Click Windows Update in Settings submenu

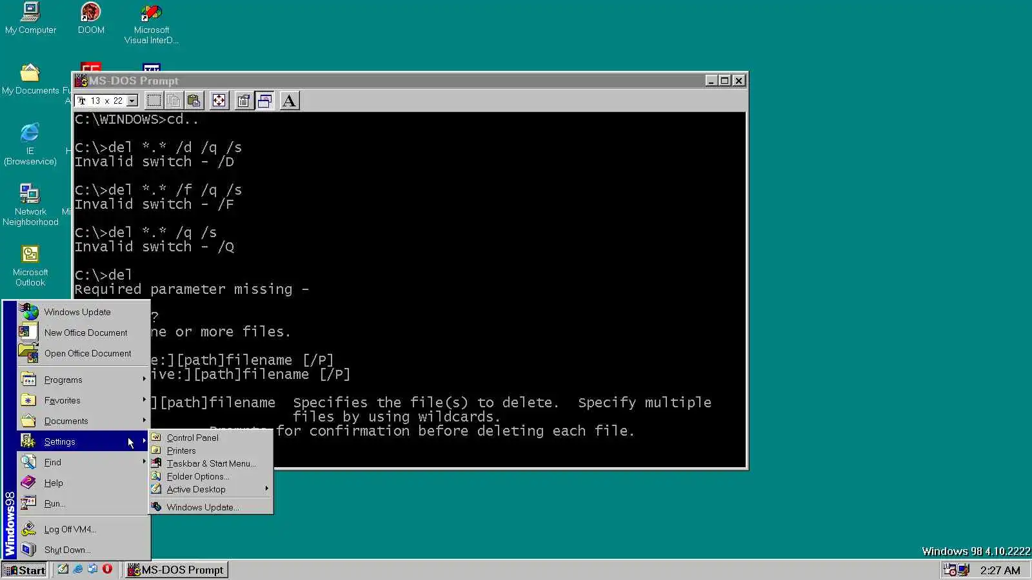tap(212, 507)
